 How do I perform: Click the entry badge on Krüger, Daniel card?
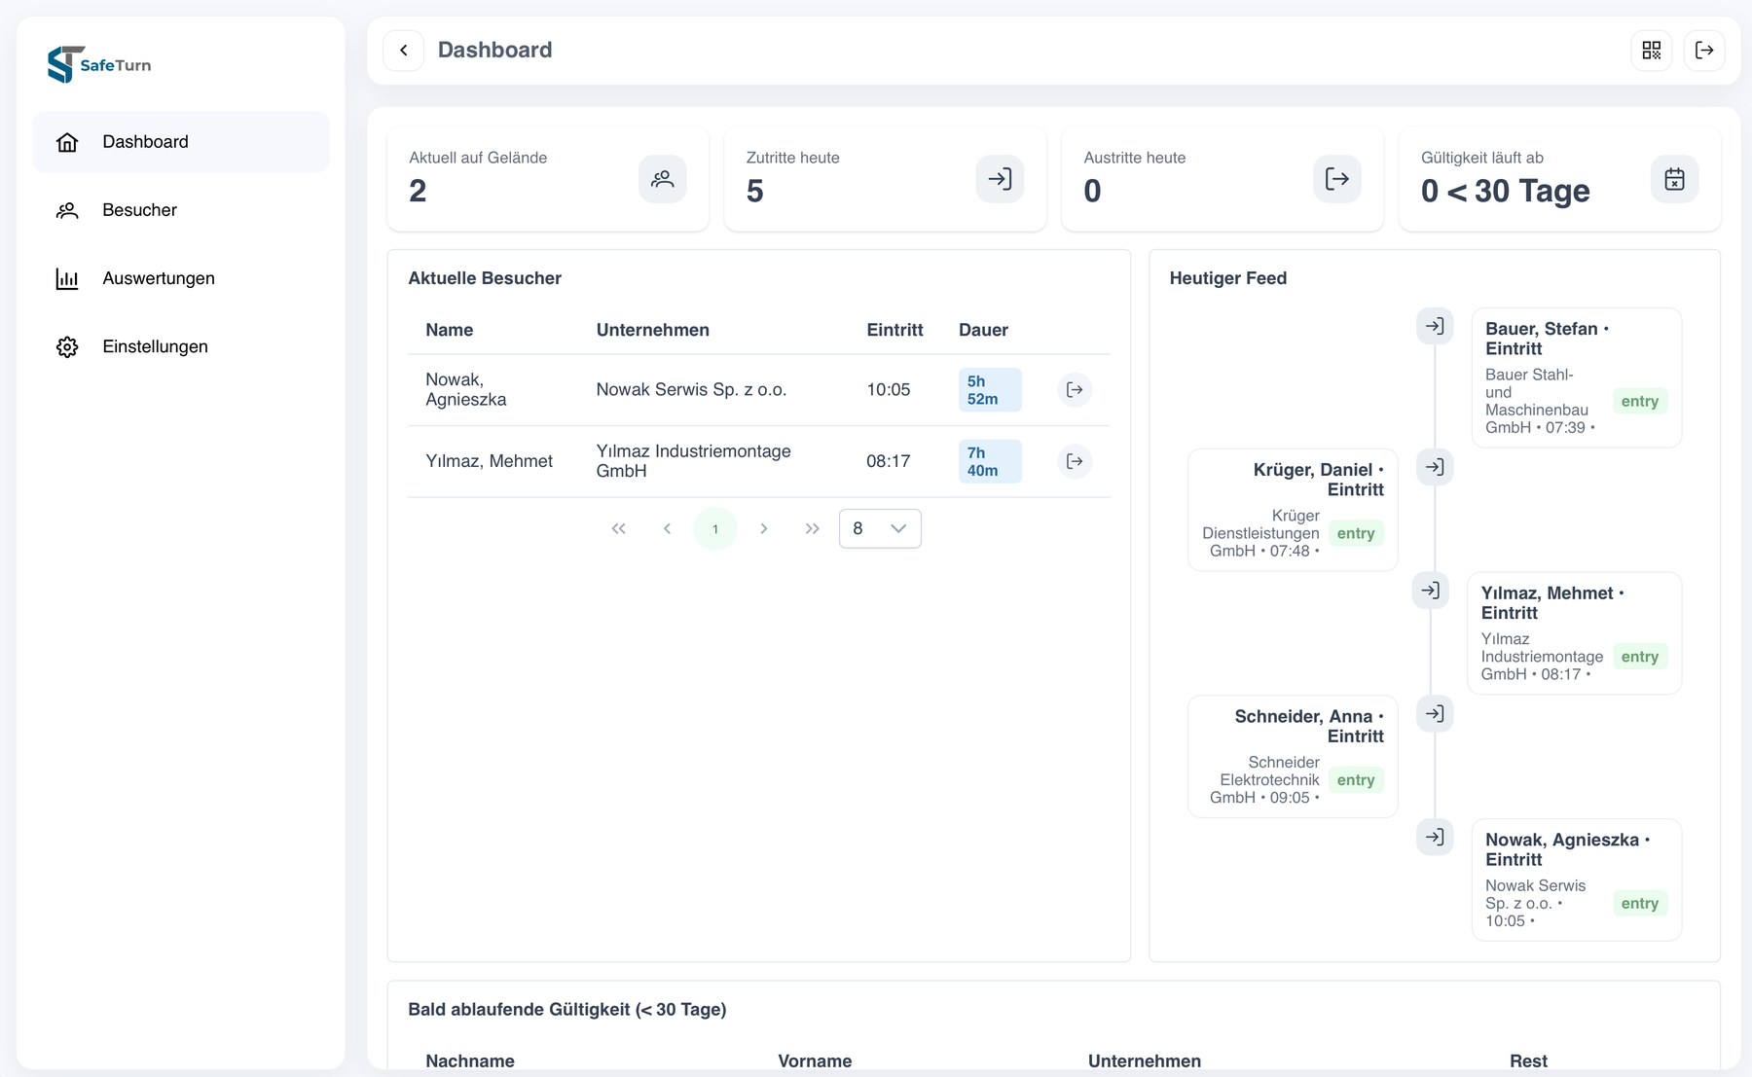[1356, 533]
